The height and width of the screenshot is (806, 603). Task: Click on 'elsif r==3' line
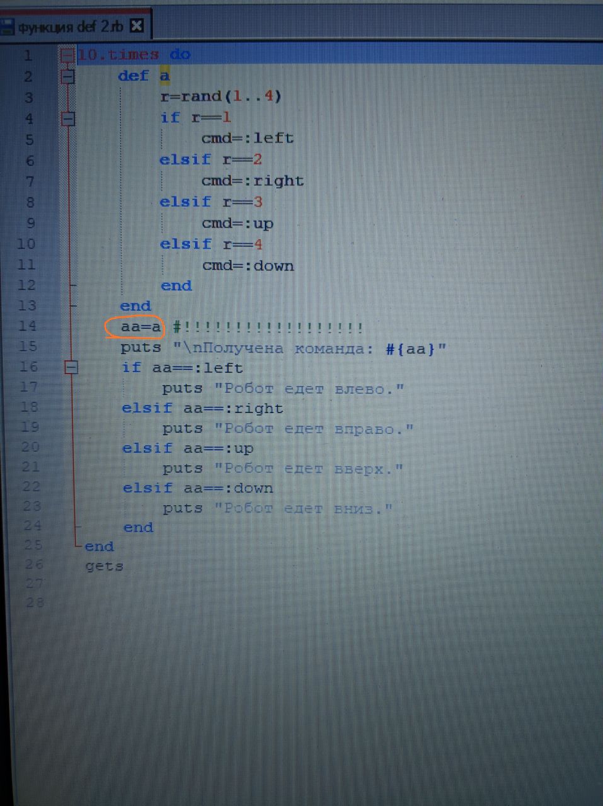tap(211, 201)
